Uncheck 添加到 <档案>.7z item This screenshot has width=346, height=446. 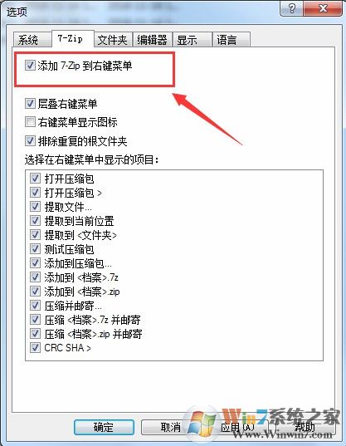click(35, 277)
